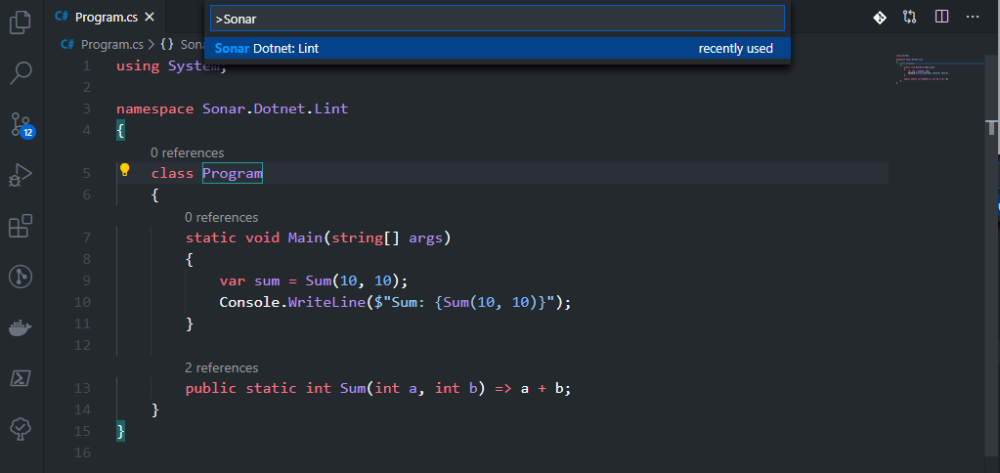1000x473 pixels.
Task: Open the Search view in activity bar
Action: click(x=21, y=72)
